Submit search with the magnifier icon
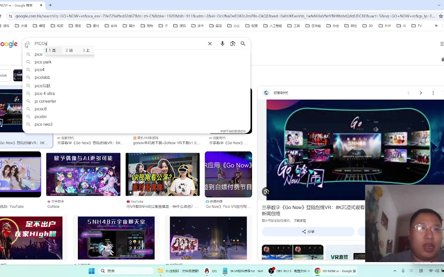This screenshot has height=277, width=444. 243,43
